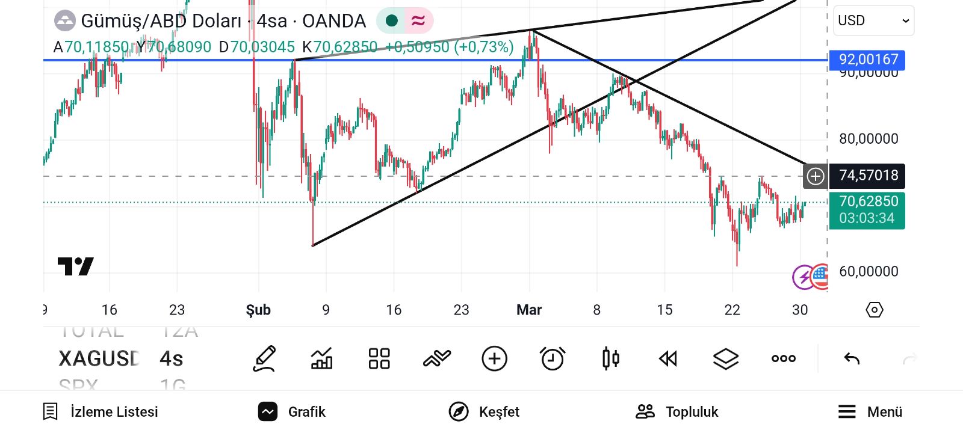Switch to the İzleme Listesi tab

[101, 412]
